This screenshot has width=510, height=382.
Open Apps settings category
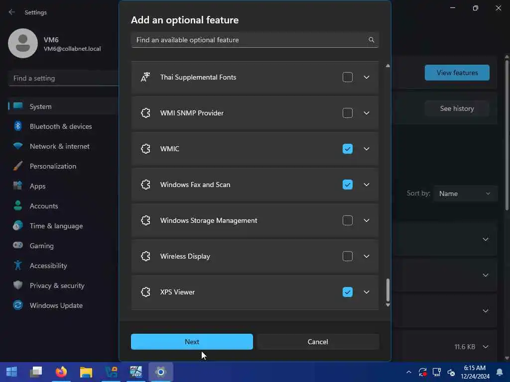(63, 186)
